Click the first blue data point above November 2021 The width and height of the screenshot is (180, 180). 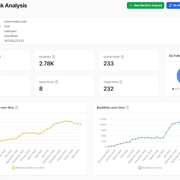click(x=108, y=147)
